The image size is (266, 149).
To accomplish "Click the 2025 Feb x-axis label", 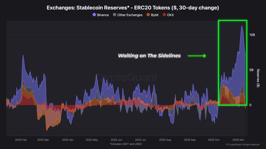I will click(x=21, y=140).
